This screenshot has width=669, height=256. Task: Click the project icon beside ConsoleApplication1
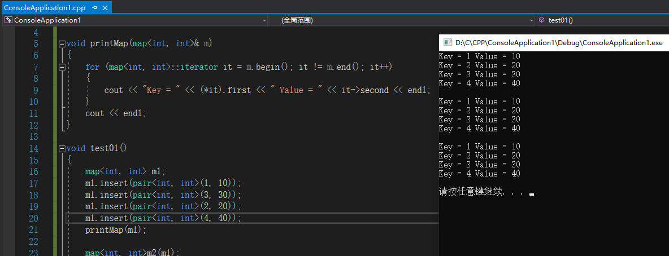point(8,20)
